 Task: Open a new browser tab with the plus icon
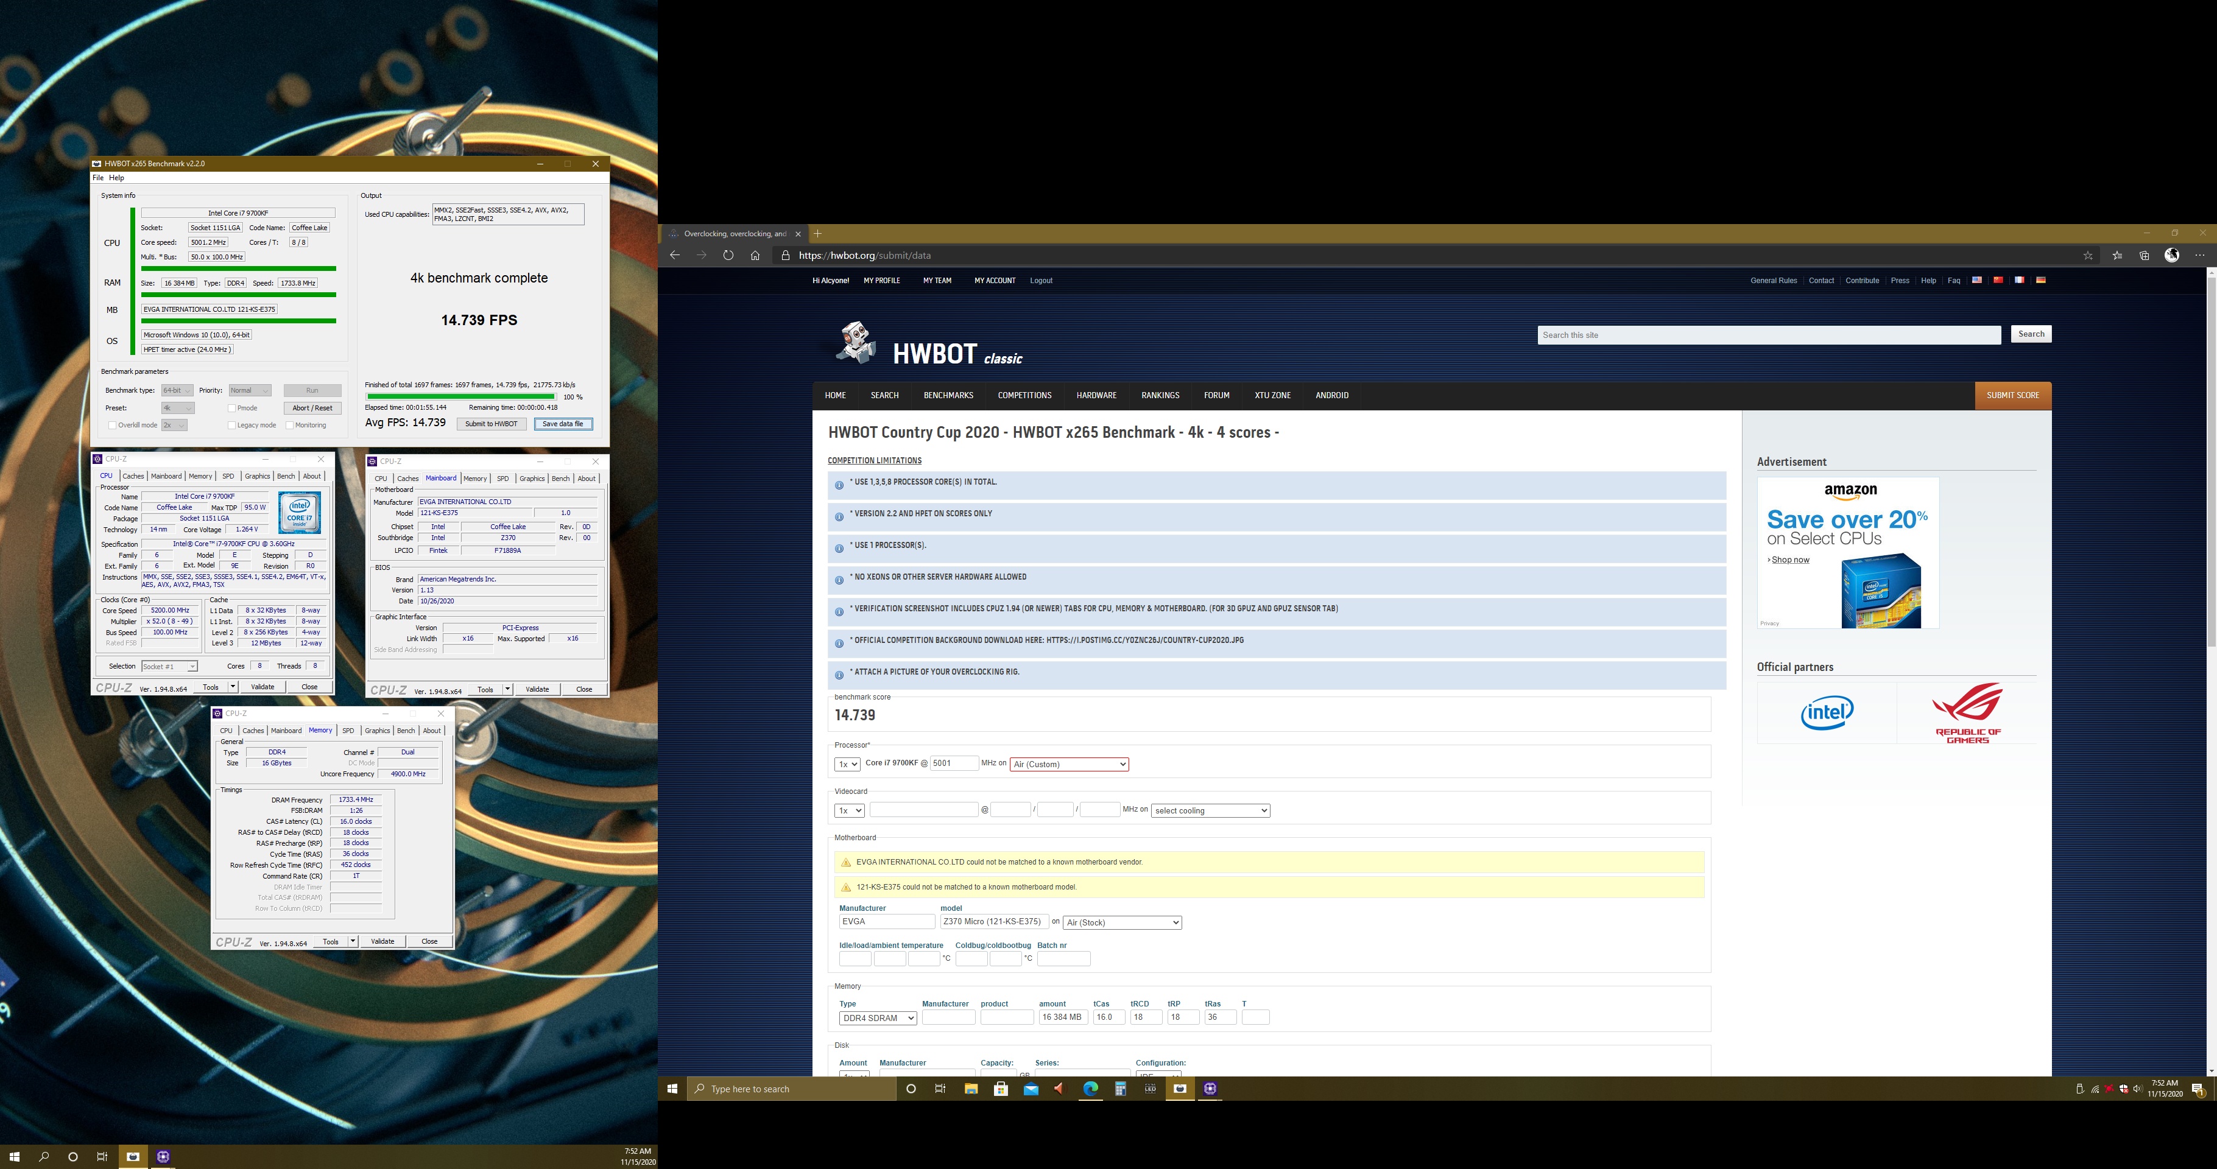click(x=817, y=233)
